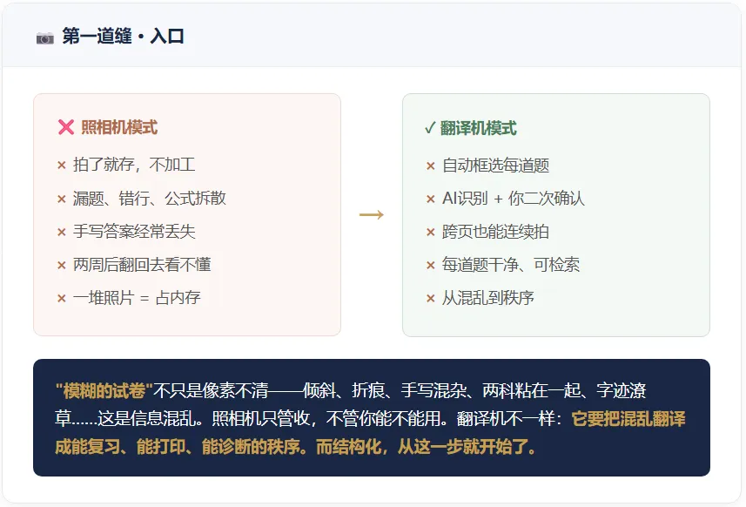Screen dimensions: 746x507
Task: Click the highlighted phrase 它要把混乱翻译
Action: (x=628, y=419)
